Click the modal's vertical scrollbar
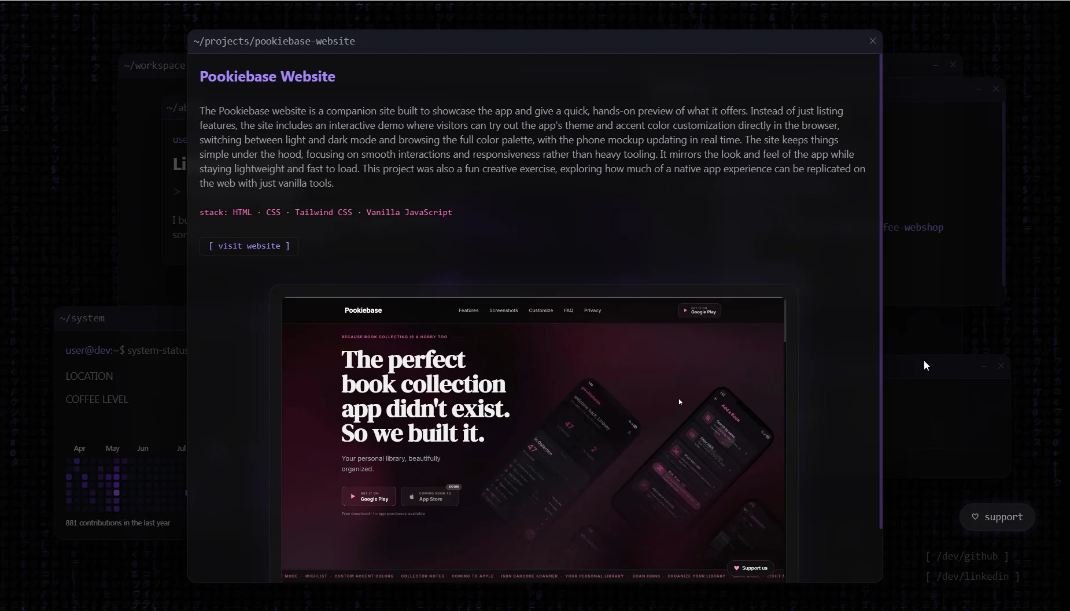 point(881,289)
